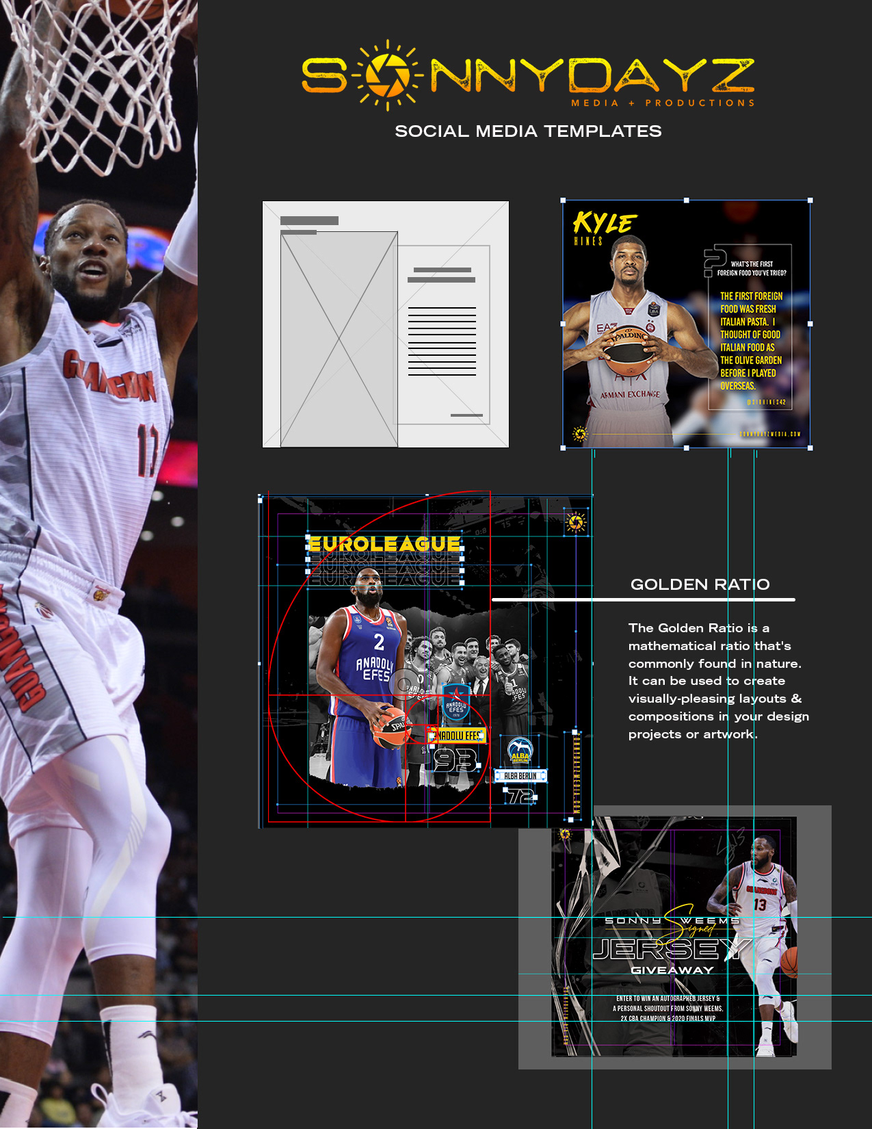Click 'projects or artwork.' paragraph line
The height and width of the screenshot is (1129, 872).
click(x=693, y=734)
